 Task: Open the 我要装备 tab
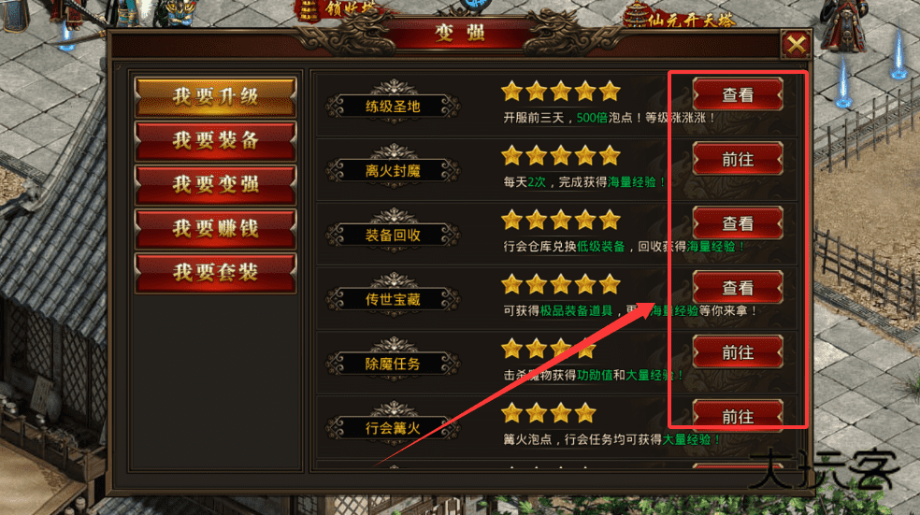[215, 140]
